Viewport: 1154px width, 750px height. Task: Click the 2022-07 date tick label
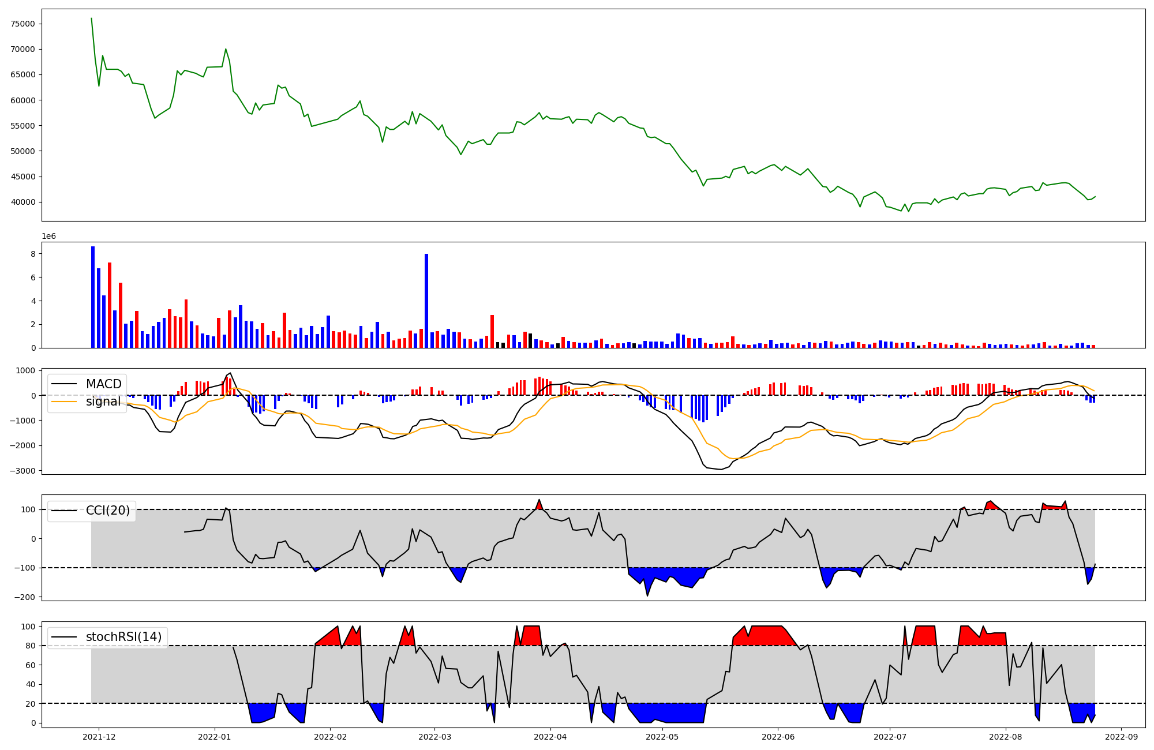(890, 737)
